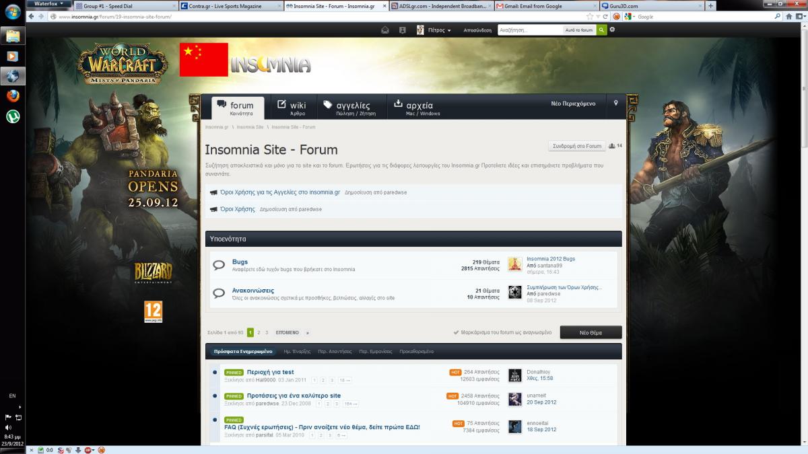Go to Insomnia Site breadcrumb link
Screen dimensions: 808x454
tap(250, 127)
